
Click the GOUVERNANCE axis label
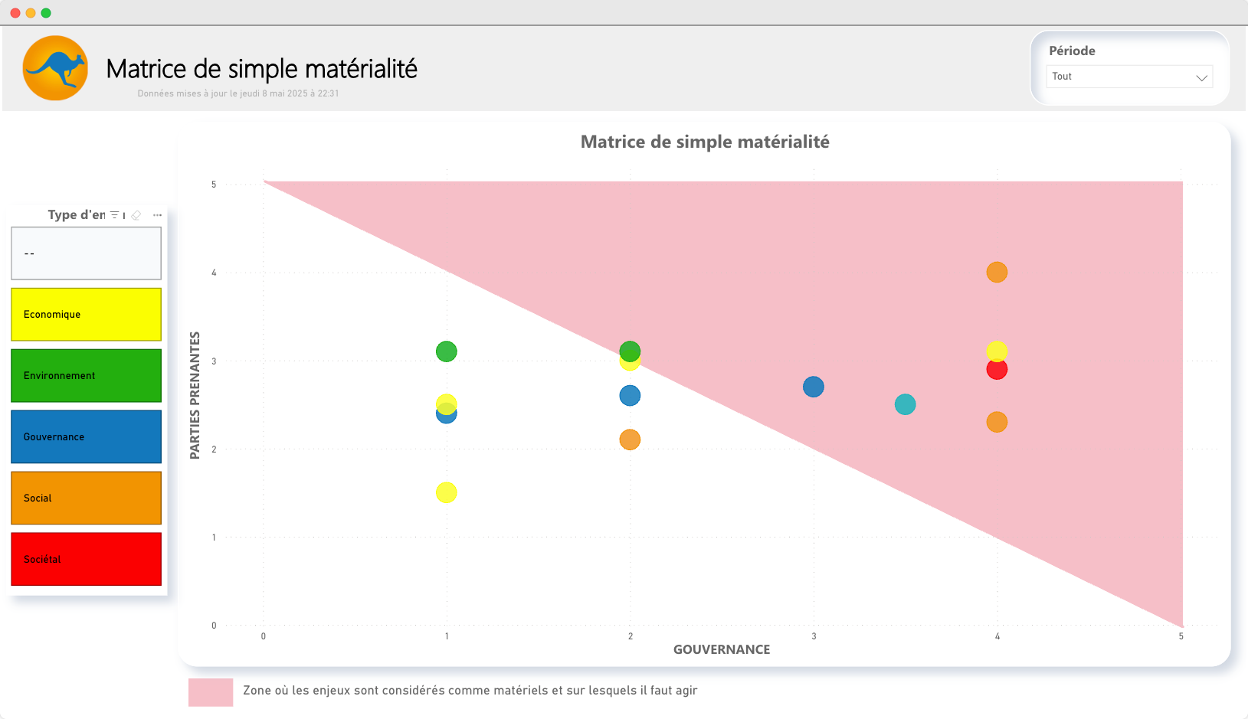tap(722, 649)
